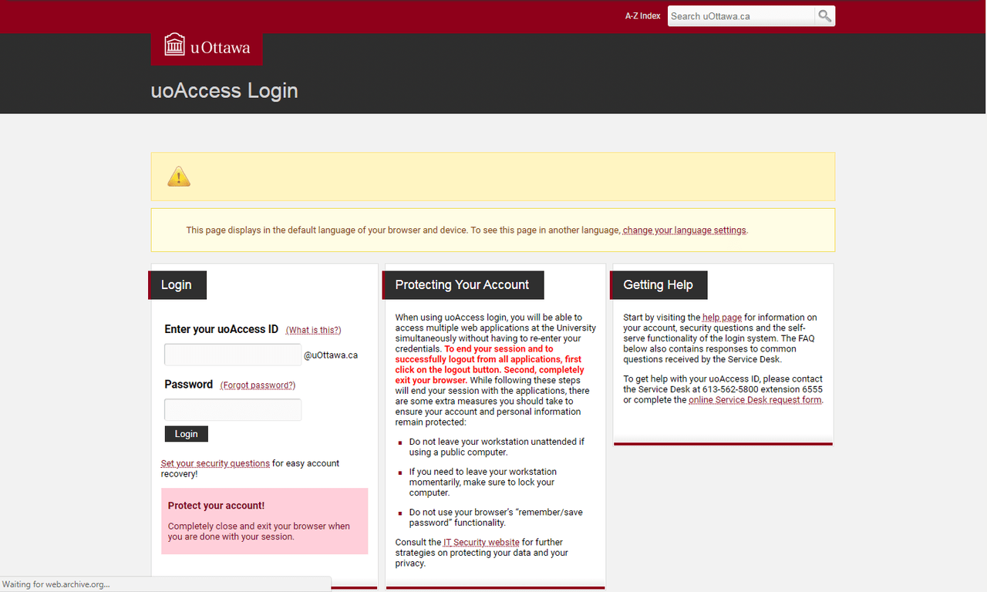Image resolution: width=987 pixels, height=592 pixels.
Task: Click the 'Getting Help' section header
Action: [659, 284]
